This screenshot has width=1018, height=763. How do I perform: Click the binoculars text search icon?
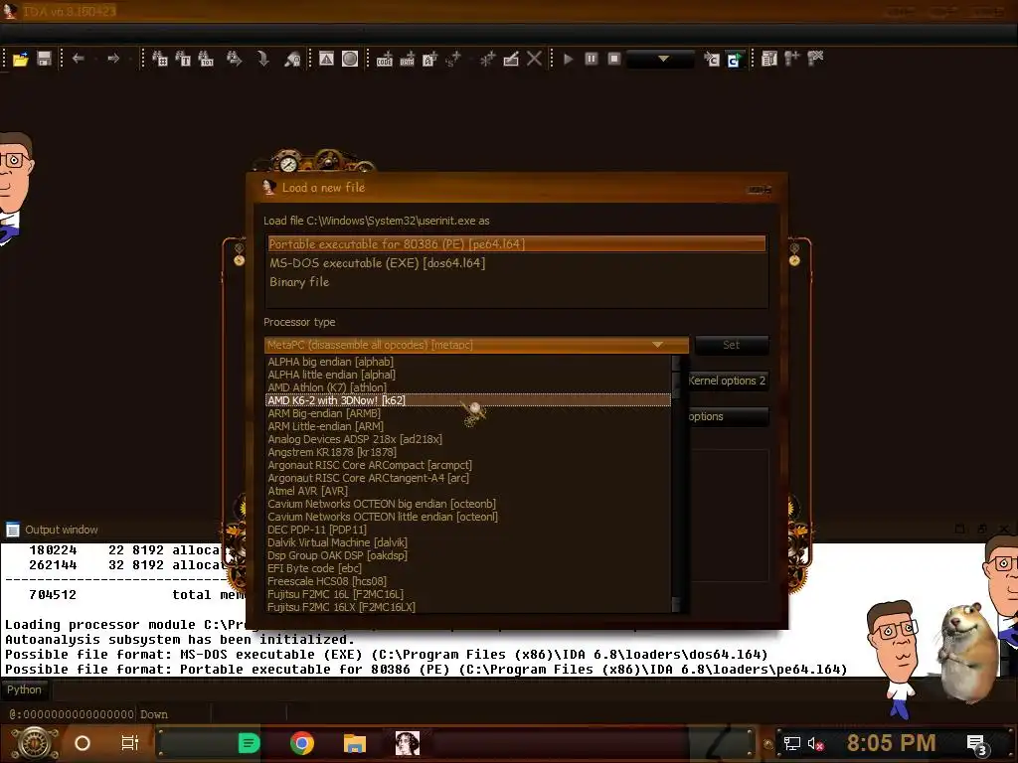[183, 59]
